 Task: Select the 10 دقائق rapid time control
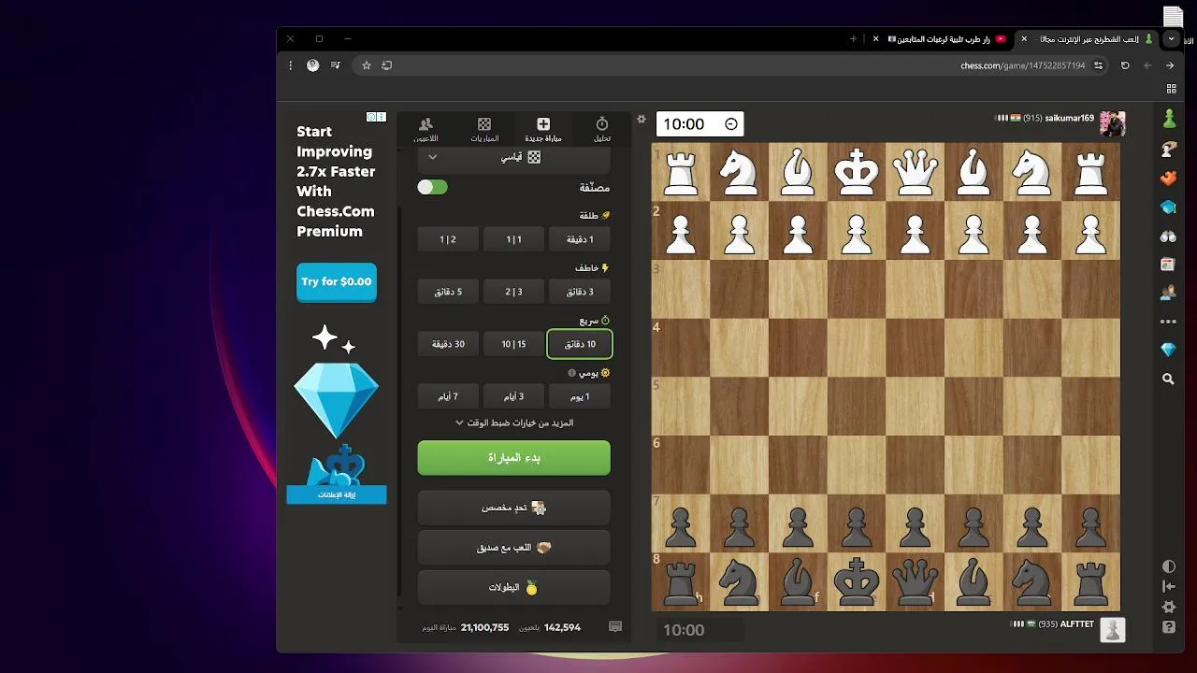point(580,344)
